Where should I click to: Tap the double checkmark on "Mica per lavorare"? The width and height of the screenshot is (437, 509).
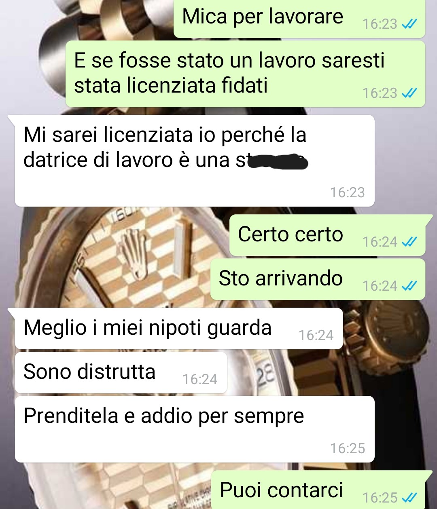pyautogui.click(x=409, y=24)
